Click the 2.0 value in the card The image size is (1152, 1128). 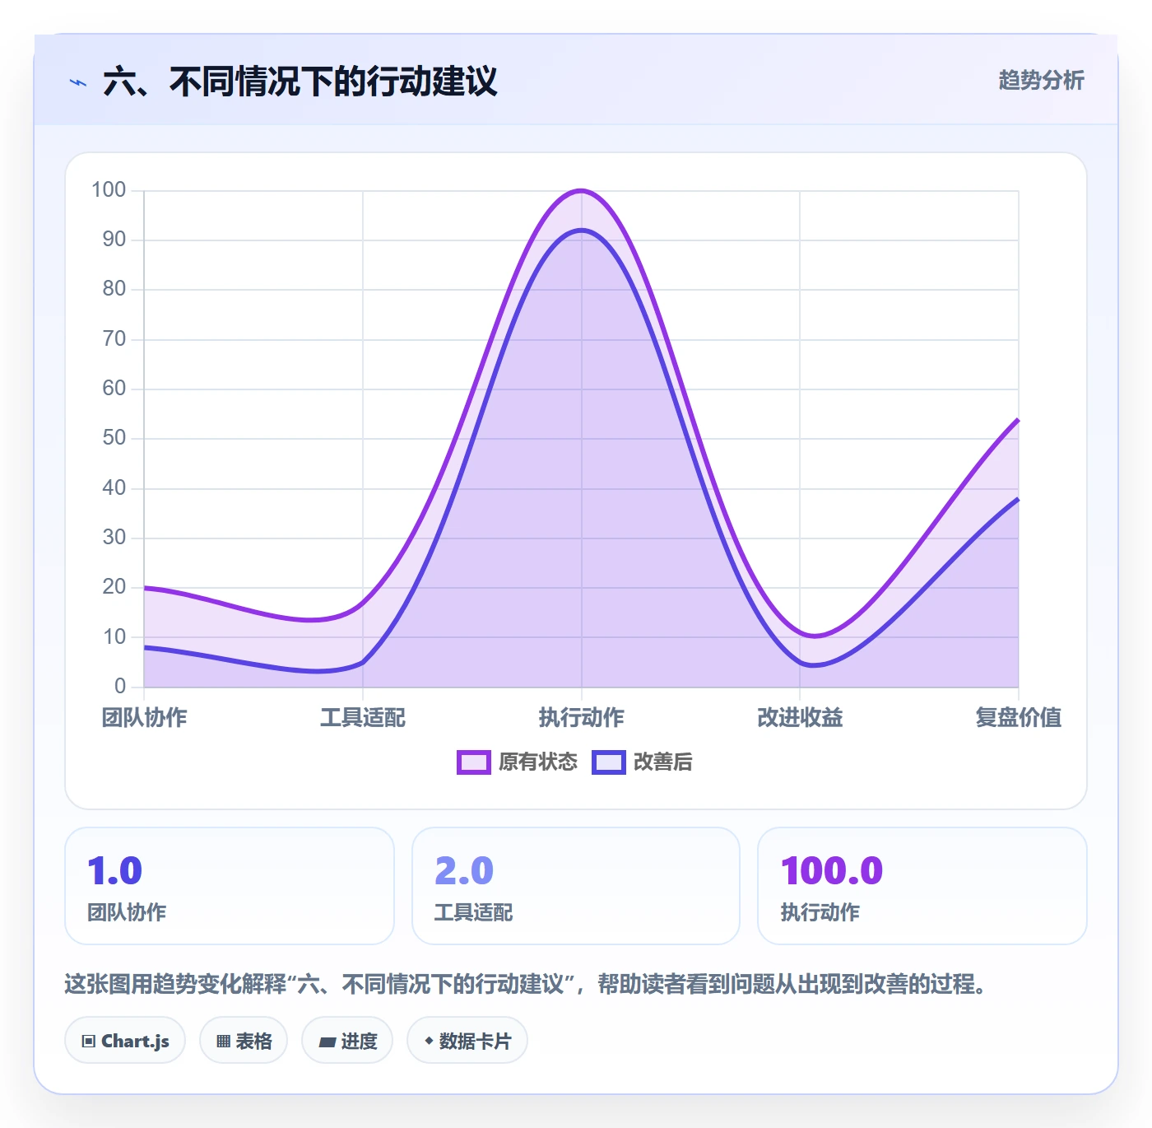click(464, 870)
